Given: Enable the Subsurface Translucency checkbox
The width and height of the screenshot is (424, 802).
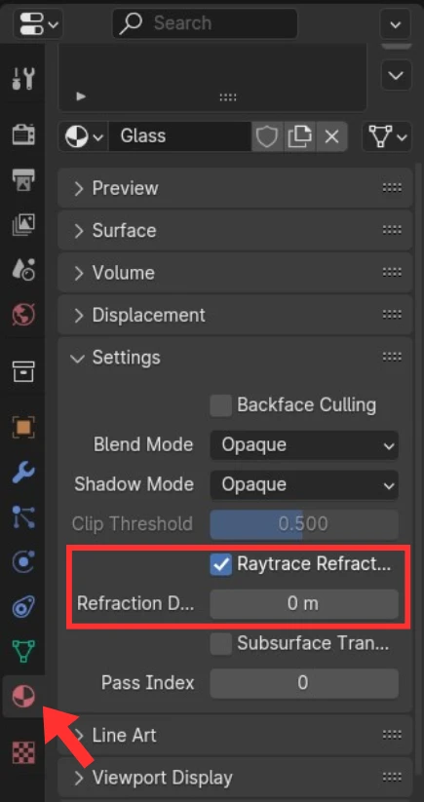Looking at the screenshot, I should 221,643.
